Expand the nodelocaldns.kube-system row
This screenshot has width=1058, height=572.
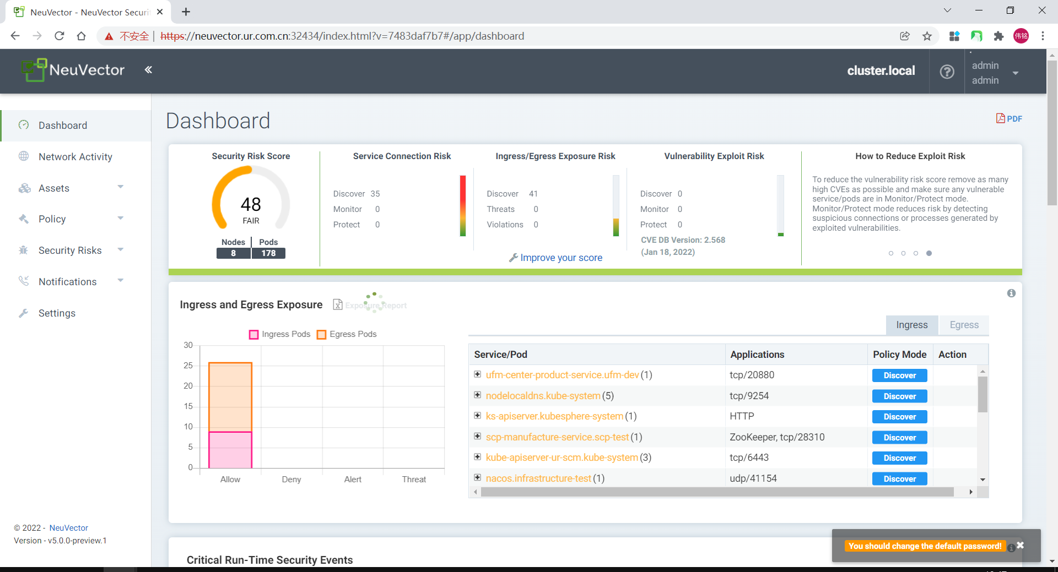pyautogui.click(x=478, y=395)
